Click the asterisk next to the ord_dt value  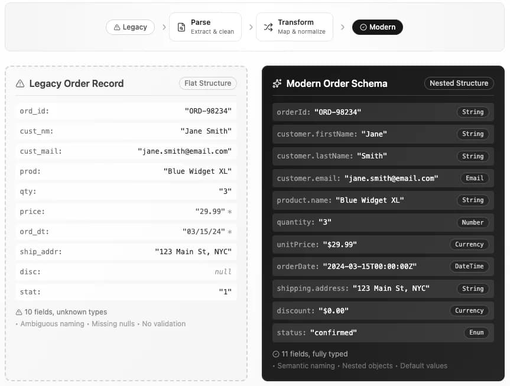[x=230, y=232]
